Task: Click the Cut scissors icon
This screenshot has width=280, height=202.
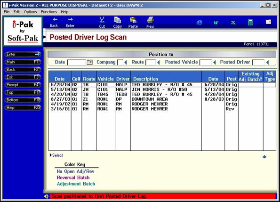Action: (x=102, y=20)
